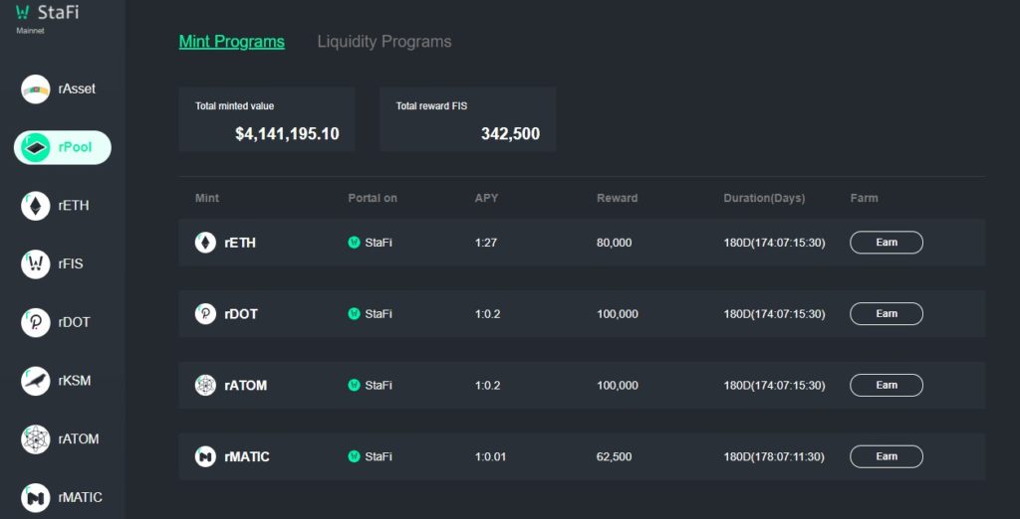Open rKSM sidebar bird icon
1020x519 pixels.
point(35,381)
